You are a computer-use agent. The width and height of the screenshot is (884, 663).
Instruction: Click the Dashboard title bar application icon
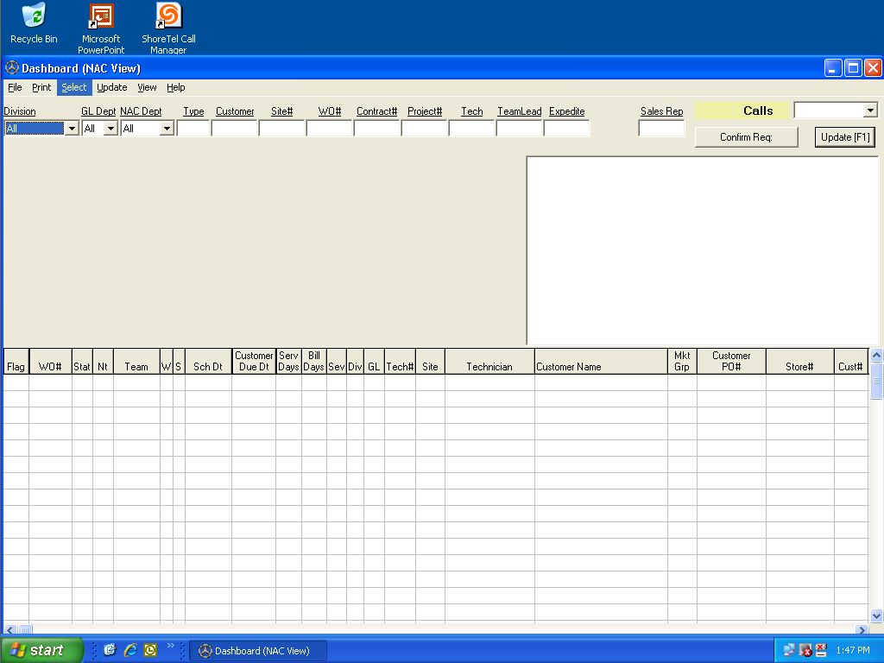point(12,68)
